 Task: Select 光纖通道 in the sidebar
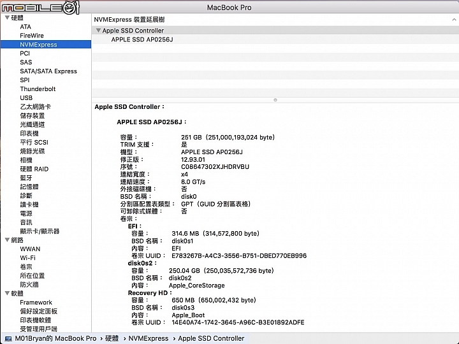pos(33,125)
